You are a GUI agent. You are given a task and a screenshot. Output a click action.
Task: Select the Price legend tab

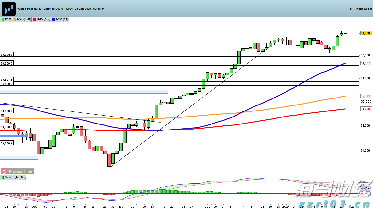[x=7, y=19]
